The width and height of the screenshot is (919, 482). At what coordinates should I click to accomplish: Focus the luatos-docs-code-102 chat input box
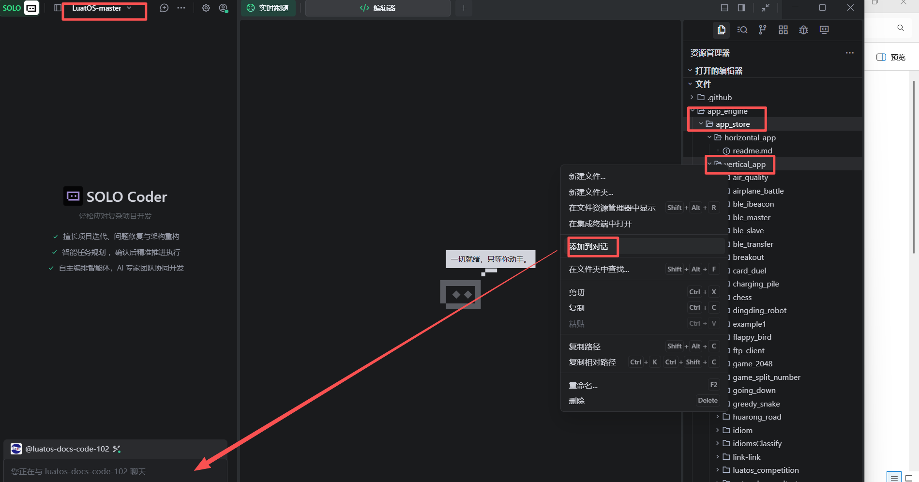(x=115, y=471)
